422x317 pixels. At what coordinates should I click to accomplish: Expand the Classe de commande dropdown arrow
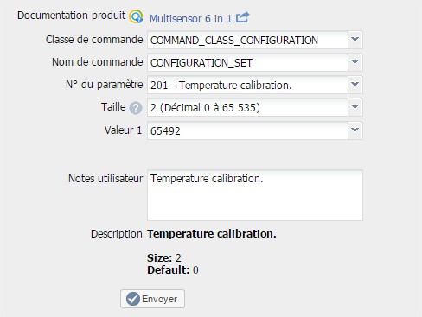point(355,40)
